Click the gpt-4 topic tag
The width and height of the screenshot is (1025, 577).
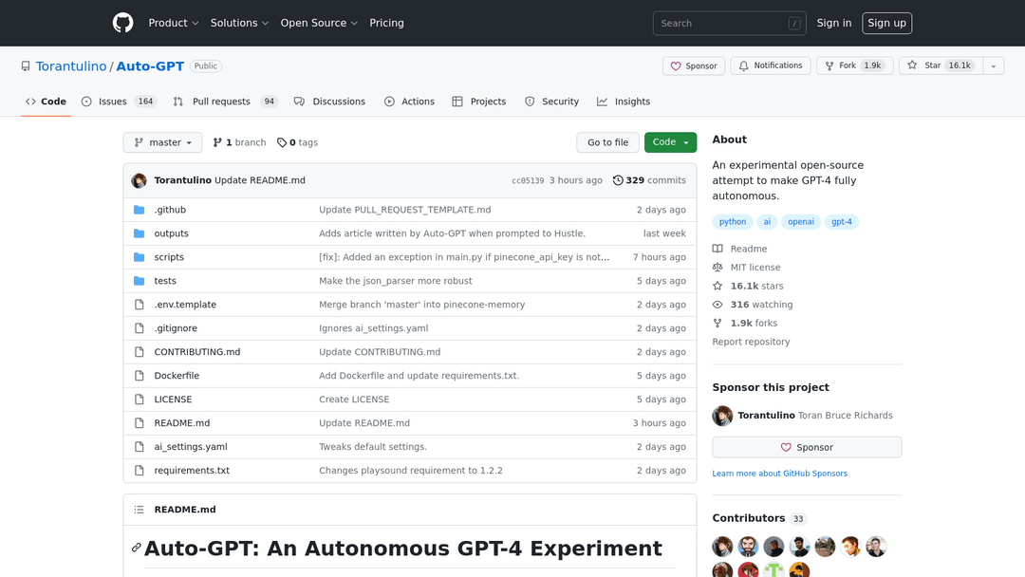(x=841, y=222)
